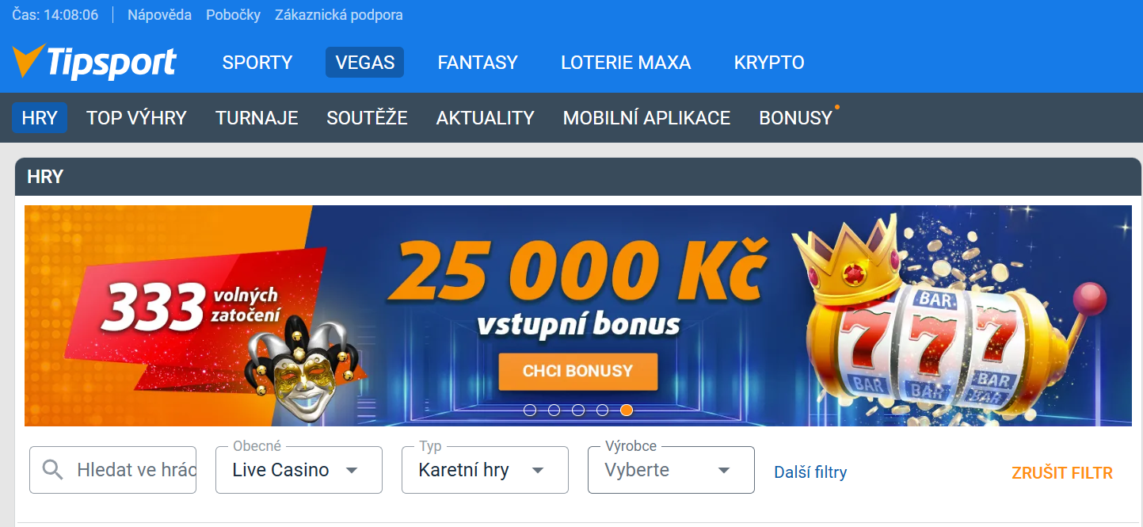This screenshot has width=1143, height=527.
Task: Switch to the SPORTY section
Action: pos(257,63)
